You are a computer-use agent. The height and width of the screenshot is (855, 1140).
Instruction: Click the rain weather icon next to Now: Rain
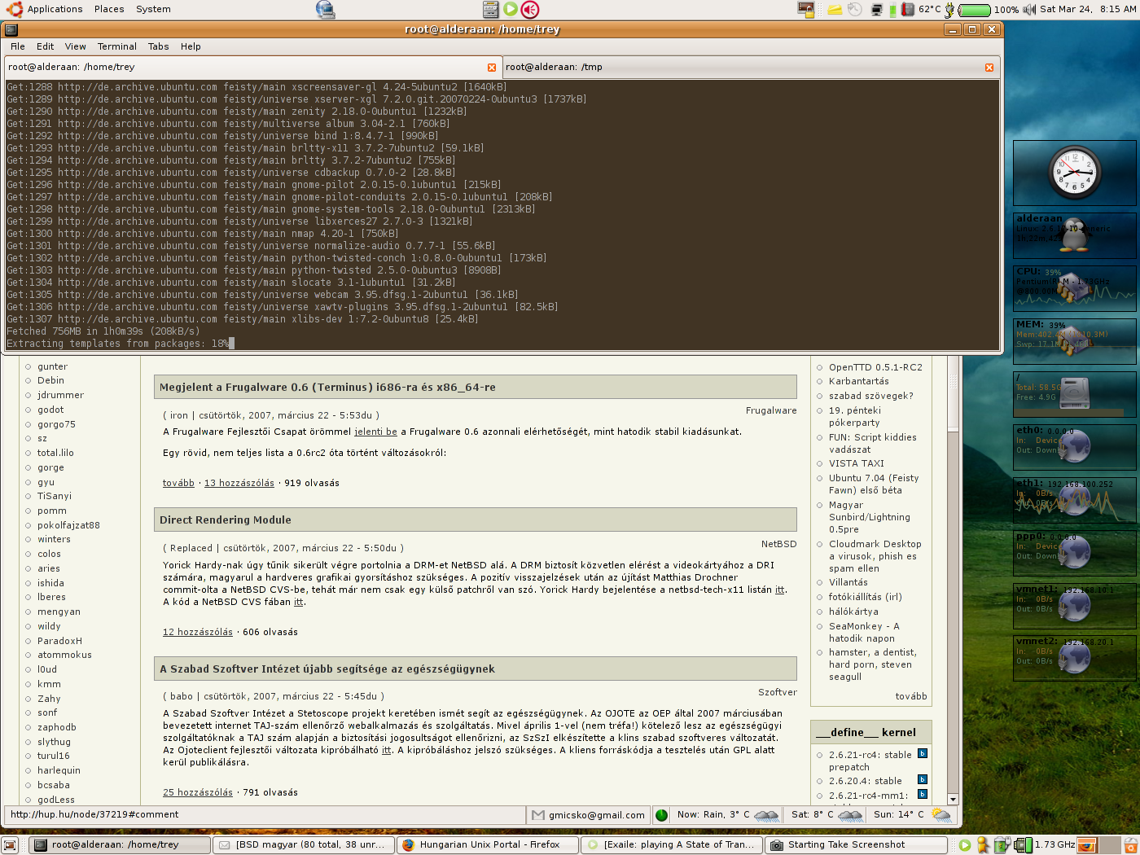(766, 814)
